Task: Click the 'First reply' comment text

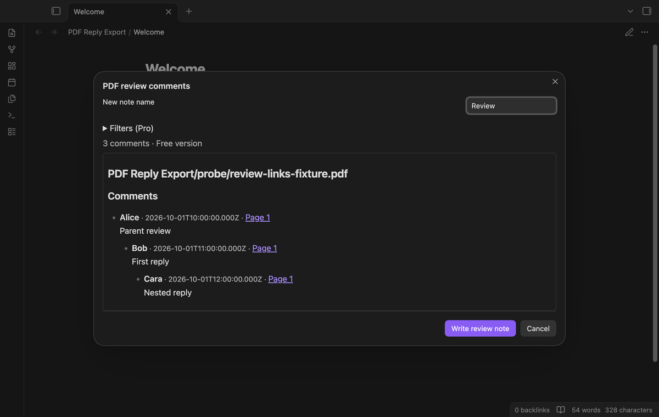Action: [150, 262]
